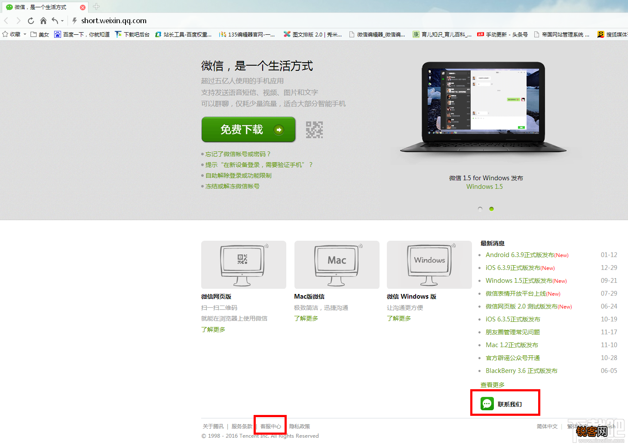This screenshot has height=445, width=628.
Task: Open 图文排版 2.0 秀米 bookmark
Action: point(312,34)
